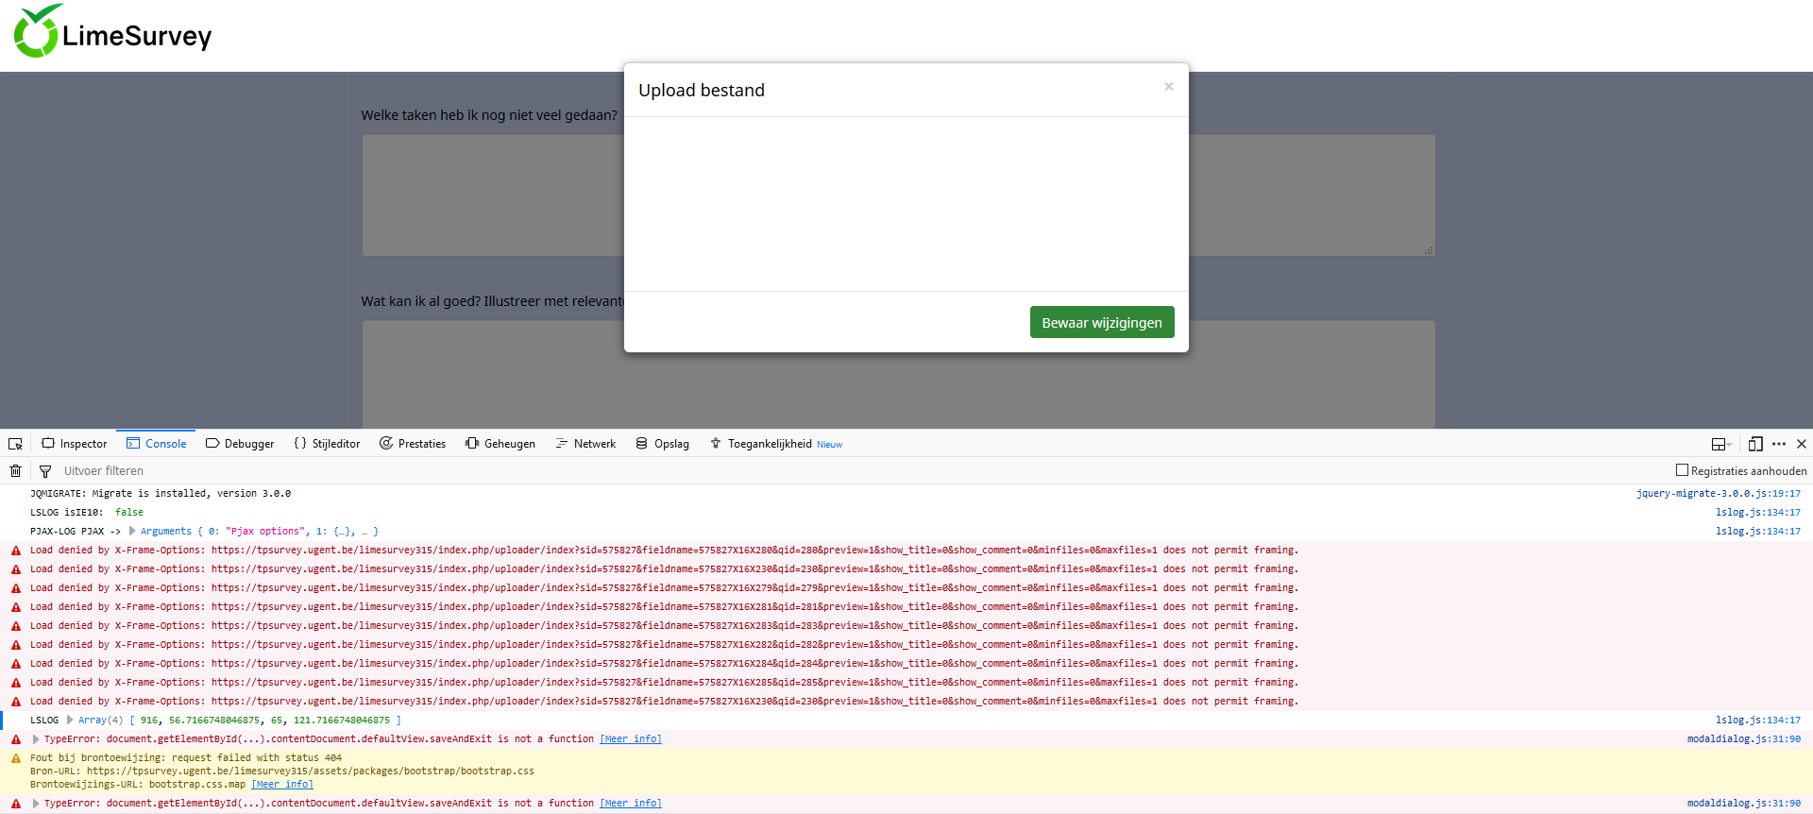Open the Debugger tab
The height and width of the screenshot is (814, 1813).
tap(240, 444)
